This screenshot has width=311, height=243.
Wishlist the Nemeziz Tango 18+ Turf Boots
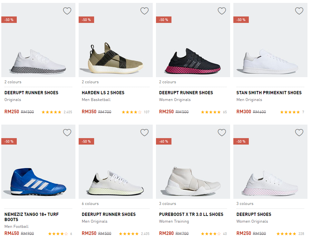click(67, 133)
